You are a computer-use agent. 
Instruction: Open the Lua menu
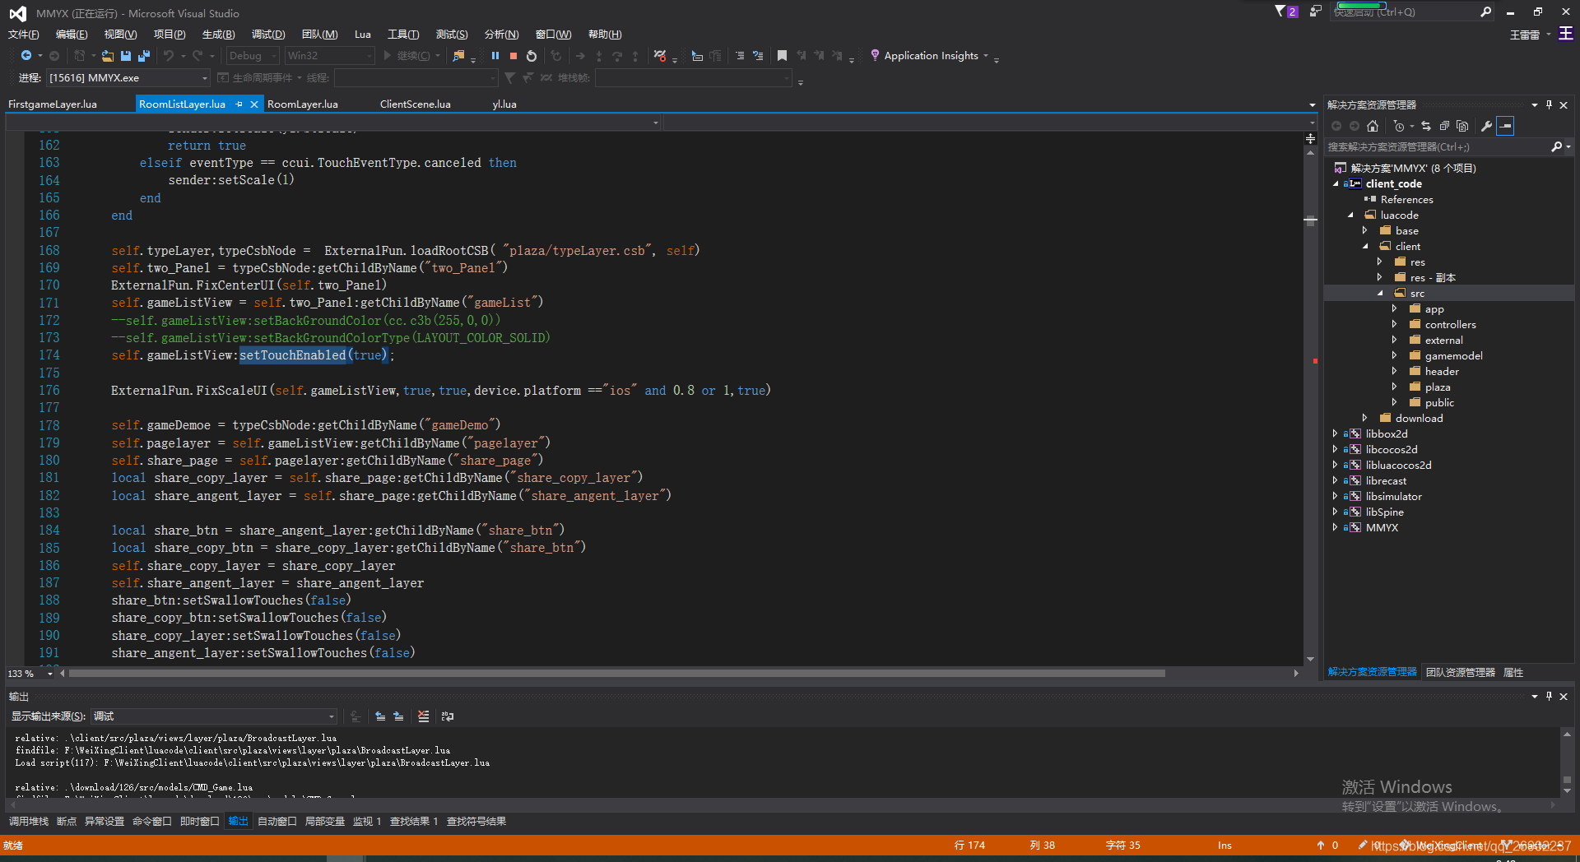pyautogui.click(x=363, y=35)
